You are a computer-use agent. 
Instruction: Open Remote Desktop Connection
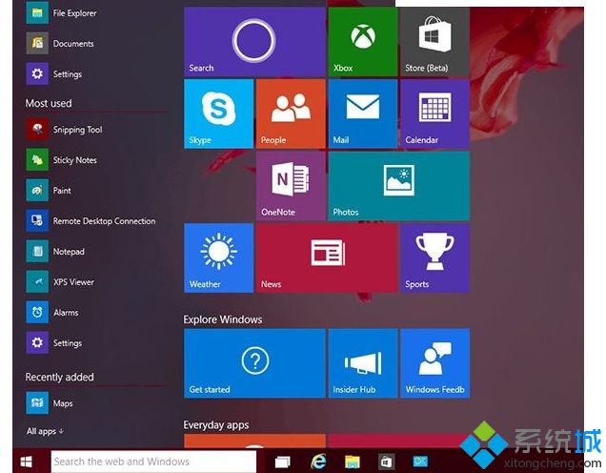[91, 221]
